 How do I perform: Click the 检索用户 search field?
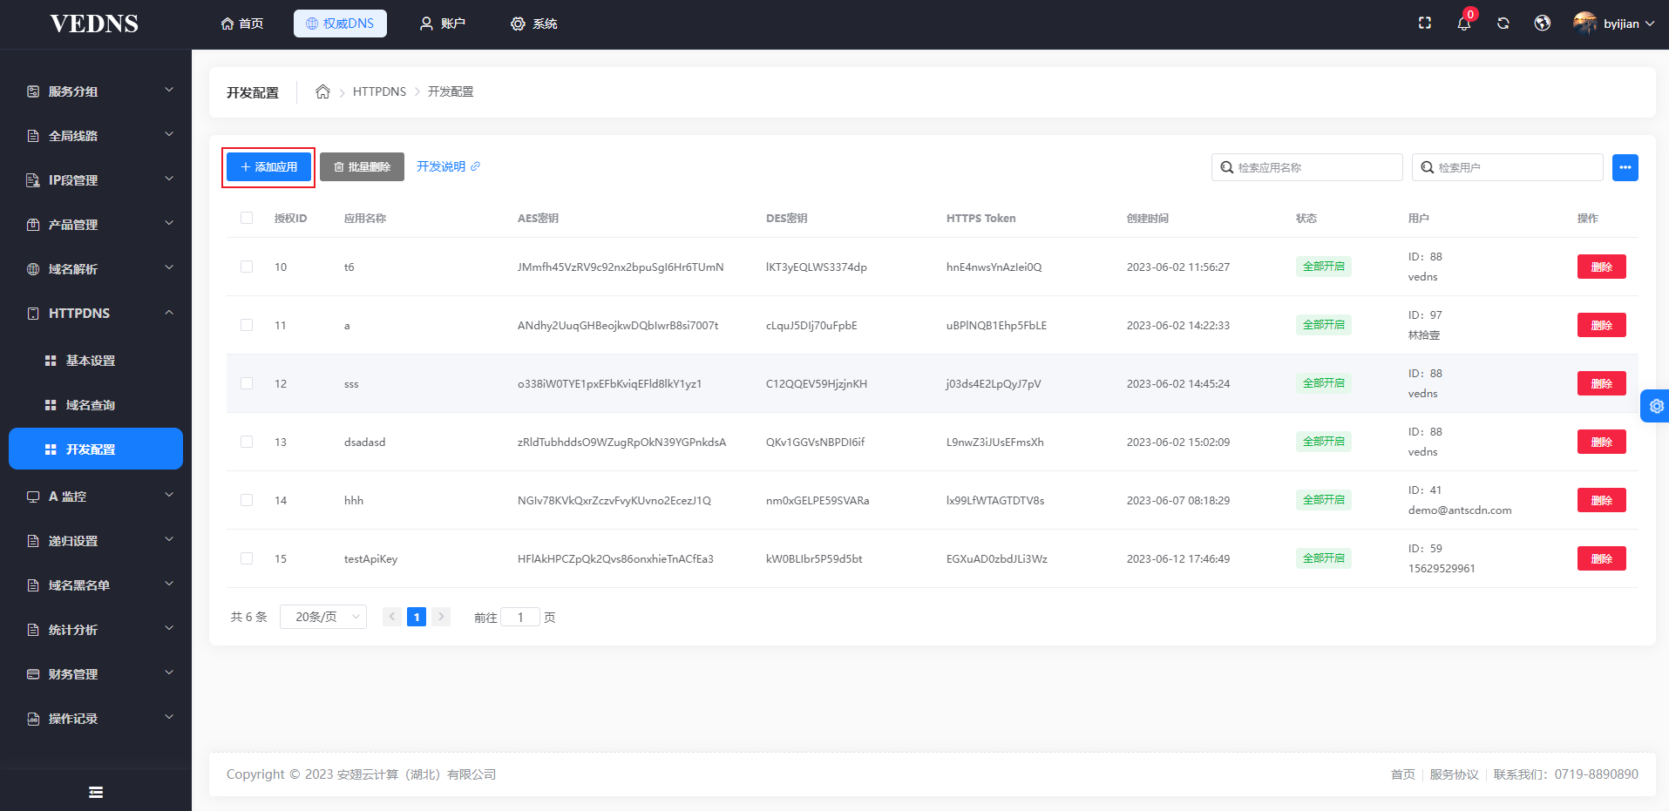1508,167
